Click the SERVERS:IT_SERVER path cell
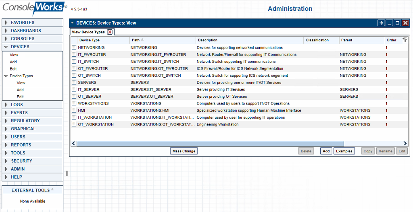 (x=151, y=90)
